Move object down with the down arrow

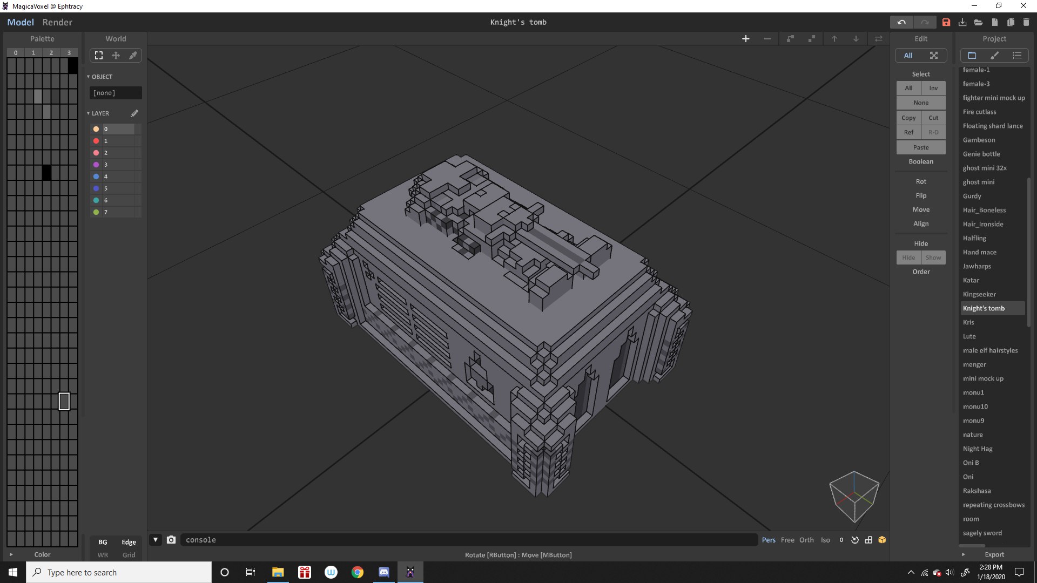coord(856,39)
